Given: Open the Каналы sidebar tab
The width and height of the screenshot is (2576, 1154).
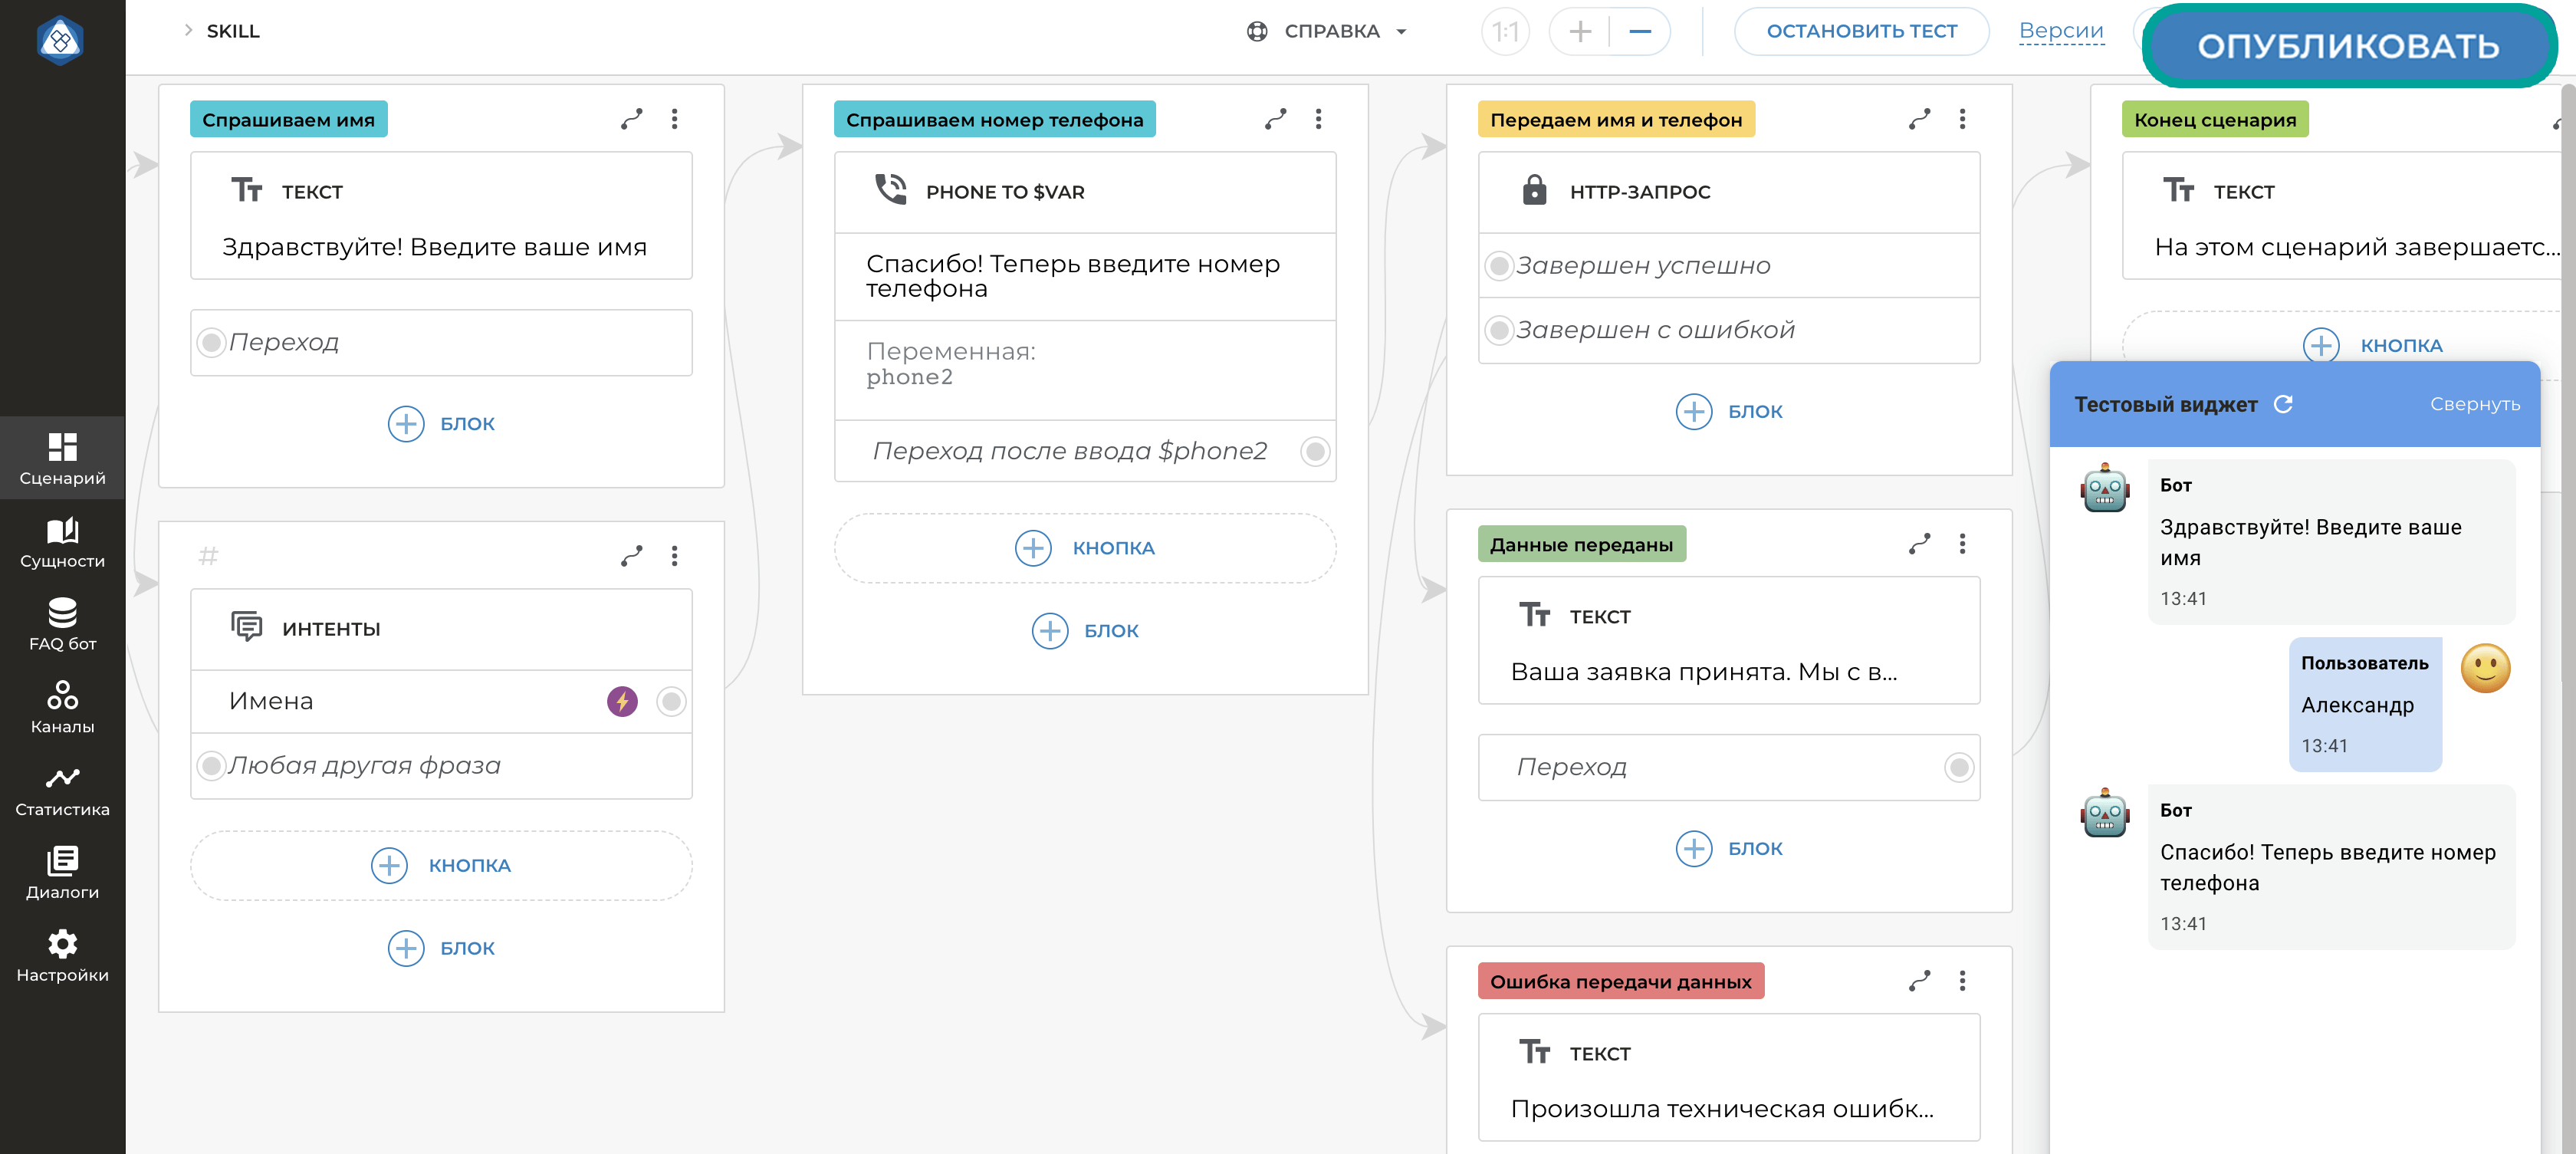Looking at the screenshot, I should coord(62,707).
